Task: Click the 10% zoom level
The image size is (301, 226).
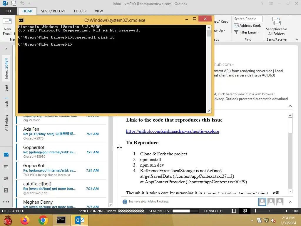Action: coord(295,211)
